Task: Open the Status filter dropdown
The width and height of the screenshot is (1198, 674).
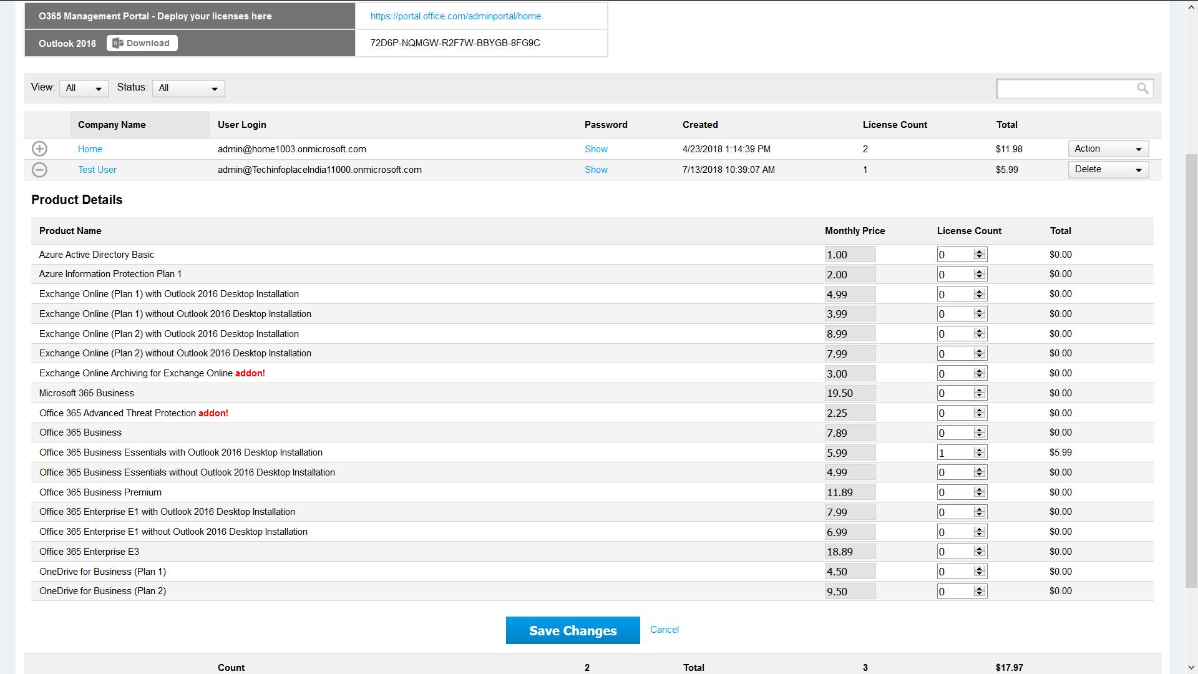Action: click(188, 89)
